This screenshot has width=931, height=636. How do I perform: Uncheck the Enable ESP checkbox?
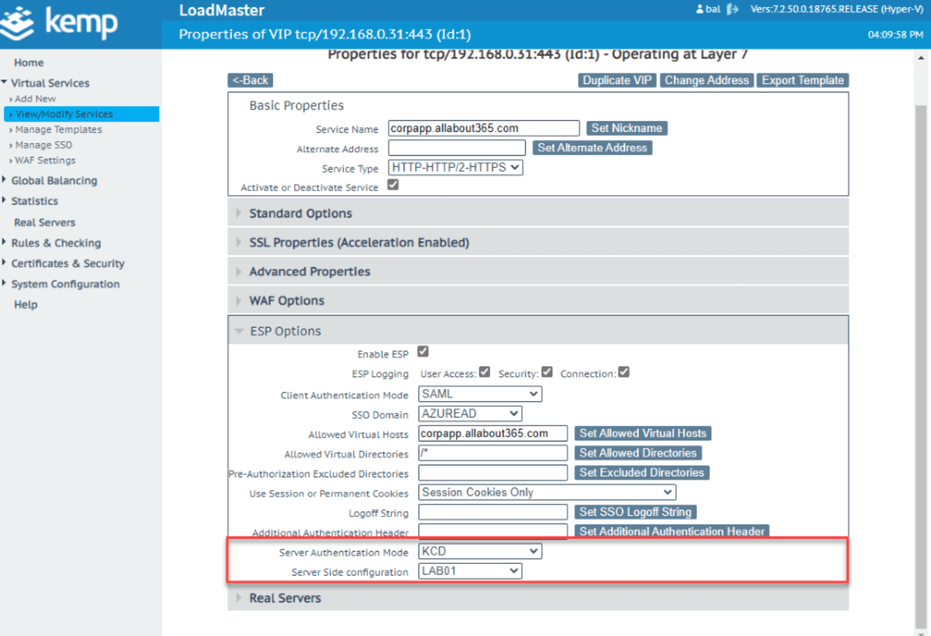(x=423, y=352)
